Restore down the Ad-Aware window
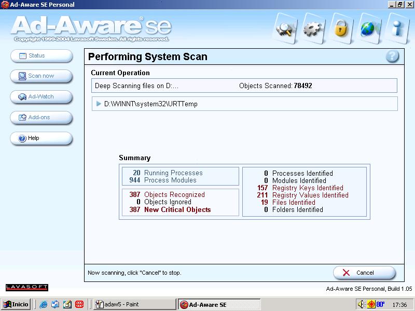 coord(400,5)
